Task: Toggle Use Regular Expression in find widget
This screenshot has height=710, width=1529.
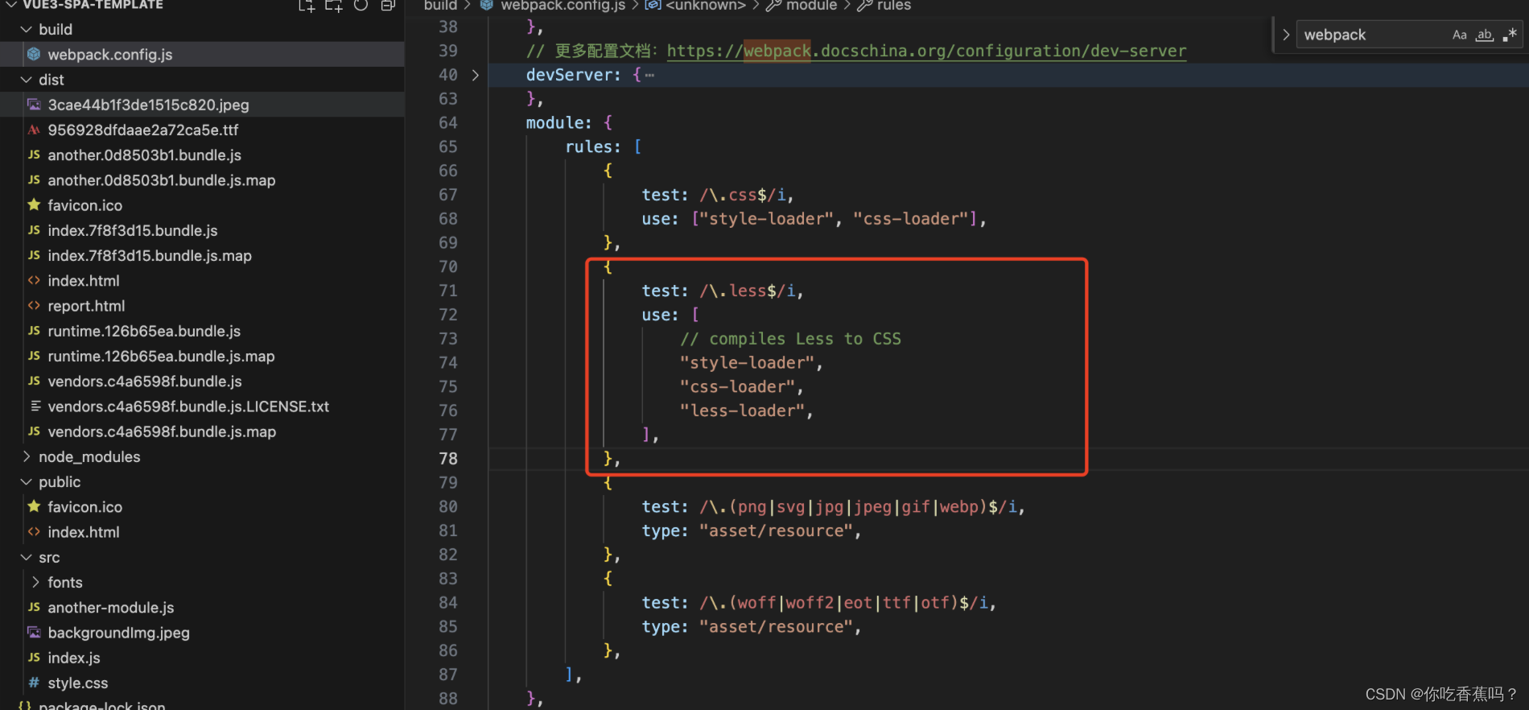Action: click(1510, 35)
